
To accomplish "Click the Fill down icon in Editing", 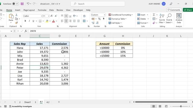I will [x=154, y=19].
